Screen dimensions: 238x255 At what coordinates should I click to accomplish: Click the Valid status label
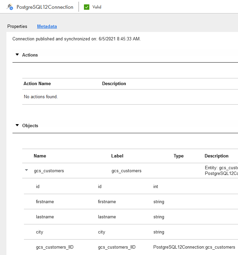pyautogui.click(x=97, y=7)
